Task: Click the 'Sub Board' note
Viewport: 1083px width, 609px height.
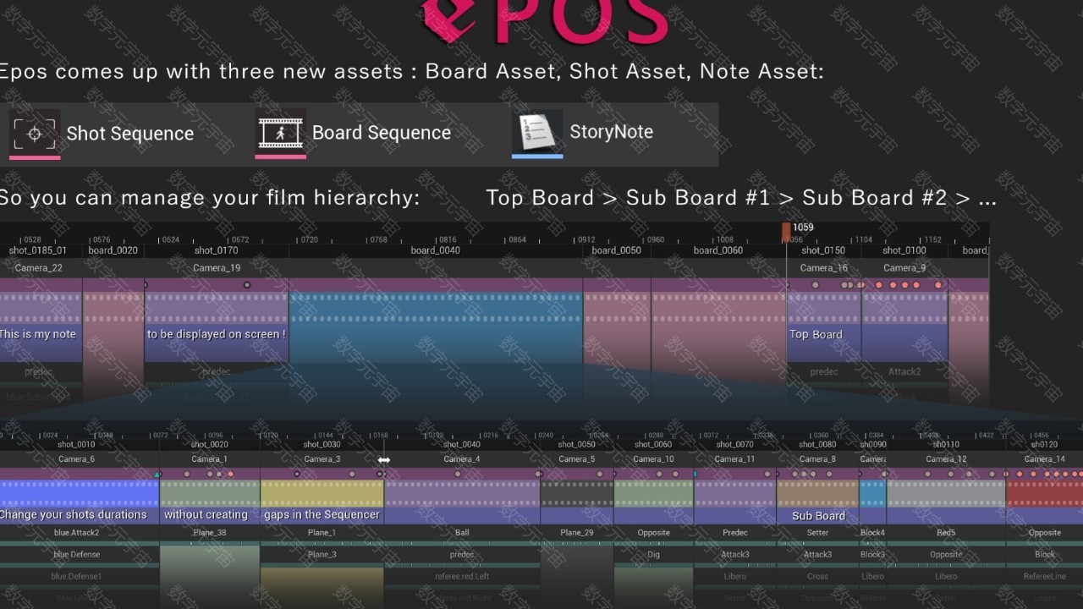Action: click(x=818, y=516)
